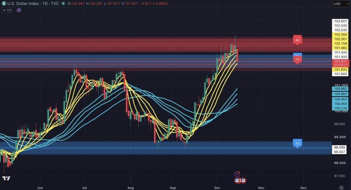This screenshot has width=351, height=190.
Task: Click the 98.599 price label
Action: pyautogui.click(x=339, y=148)
